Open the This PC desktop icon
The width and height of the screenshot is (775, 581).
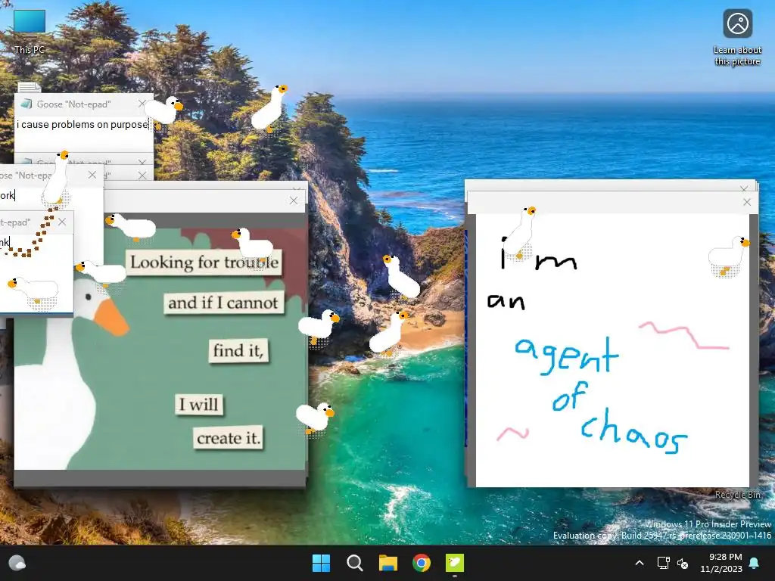[x=30, y=31]
